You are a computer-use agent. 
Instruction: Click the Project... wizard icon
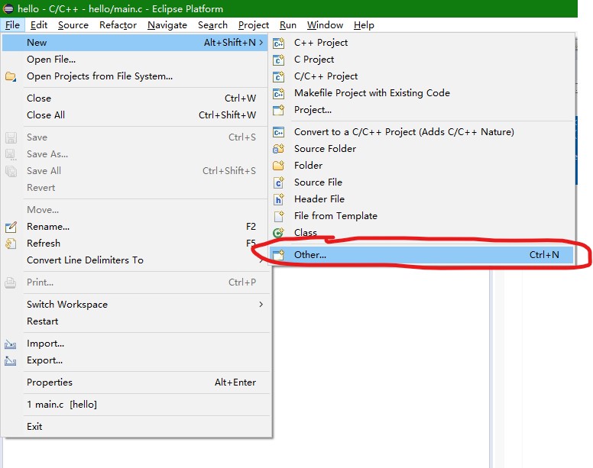coord(279,110)
